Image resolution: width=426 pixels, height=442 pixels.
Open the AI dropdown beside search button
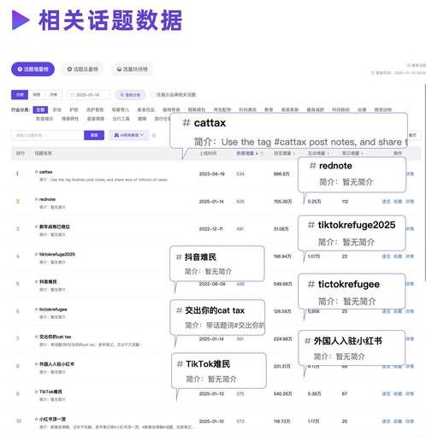[129, 135]
